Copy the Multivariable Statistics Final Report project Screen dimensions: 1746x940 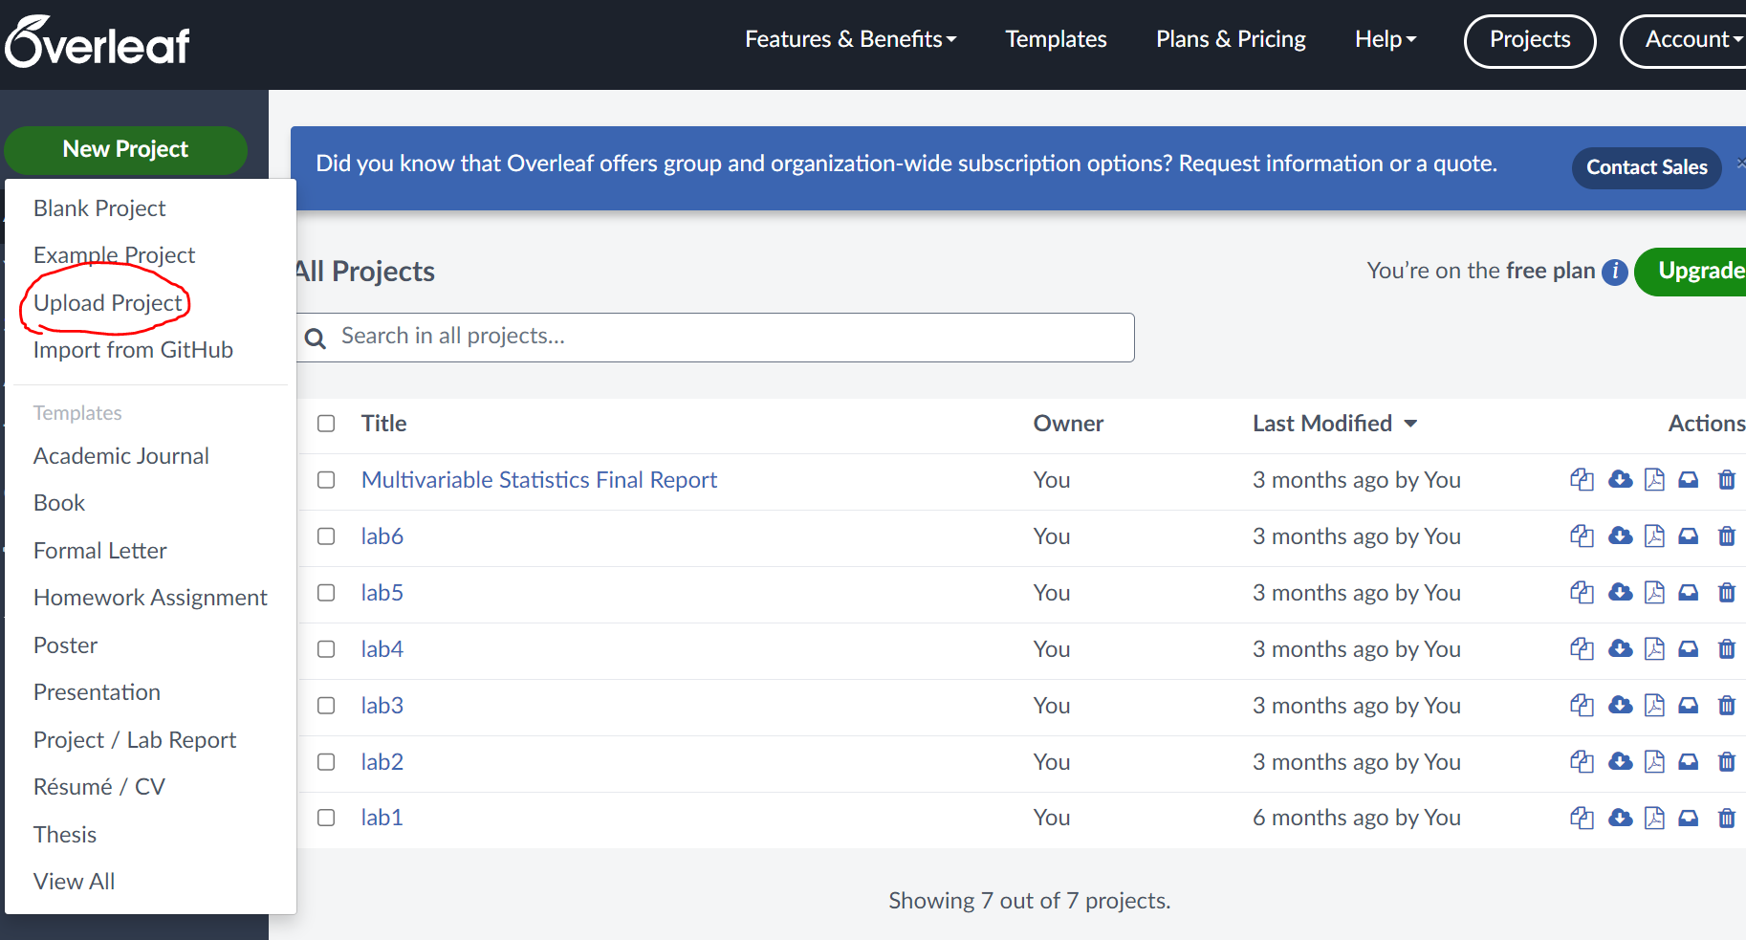[1582, 480]
